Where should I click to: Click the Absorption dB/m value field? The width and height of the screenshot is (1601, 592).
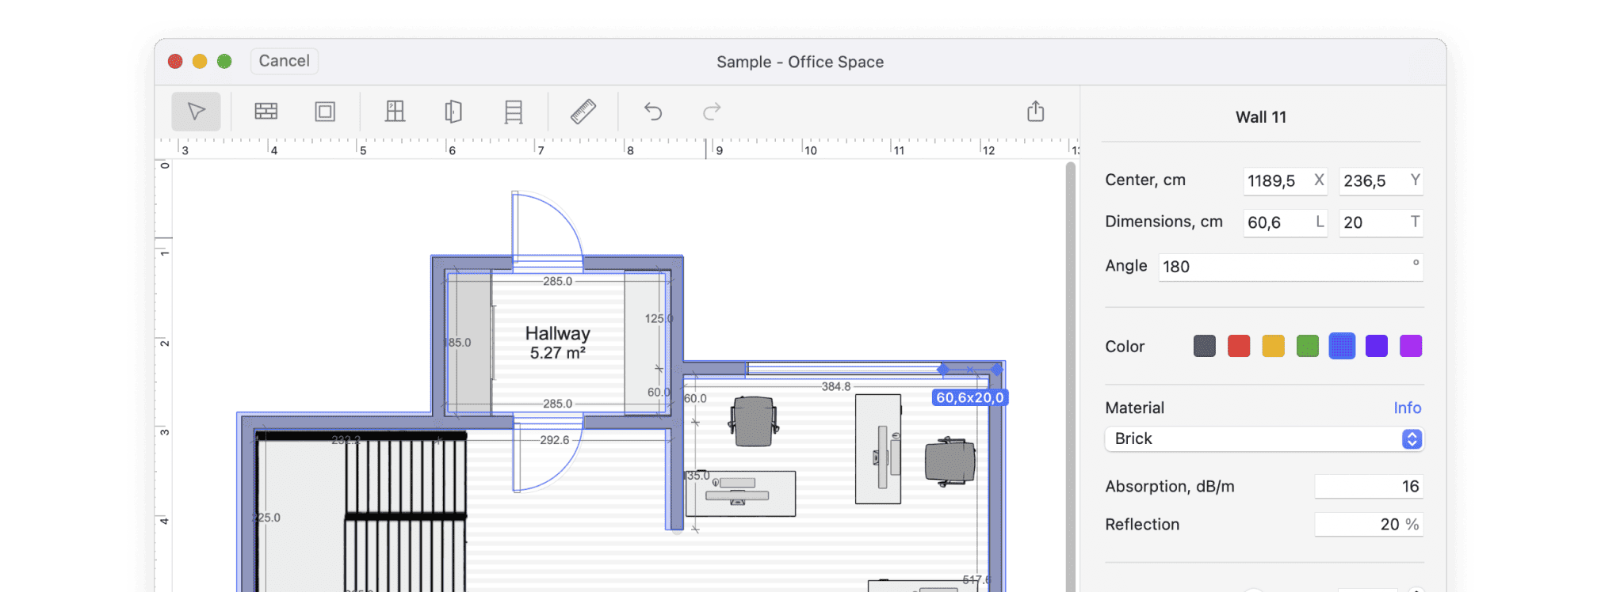1368,487
